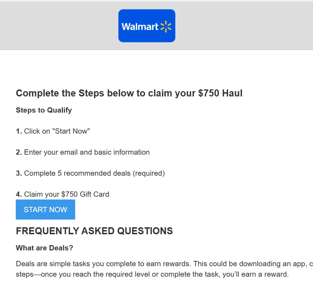This screenshot has width=313, height=283.
Task: Click the white Walmart wordmark text
Action: point(140,27)
